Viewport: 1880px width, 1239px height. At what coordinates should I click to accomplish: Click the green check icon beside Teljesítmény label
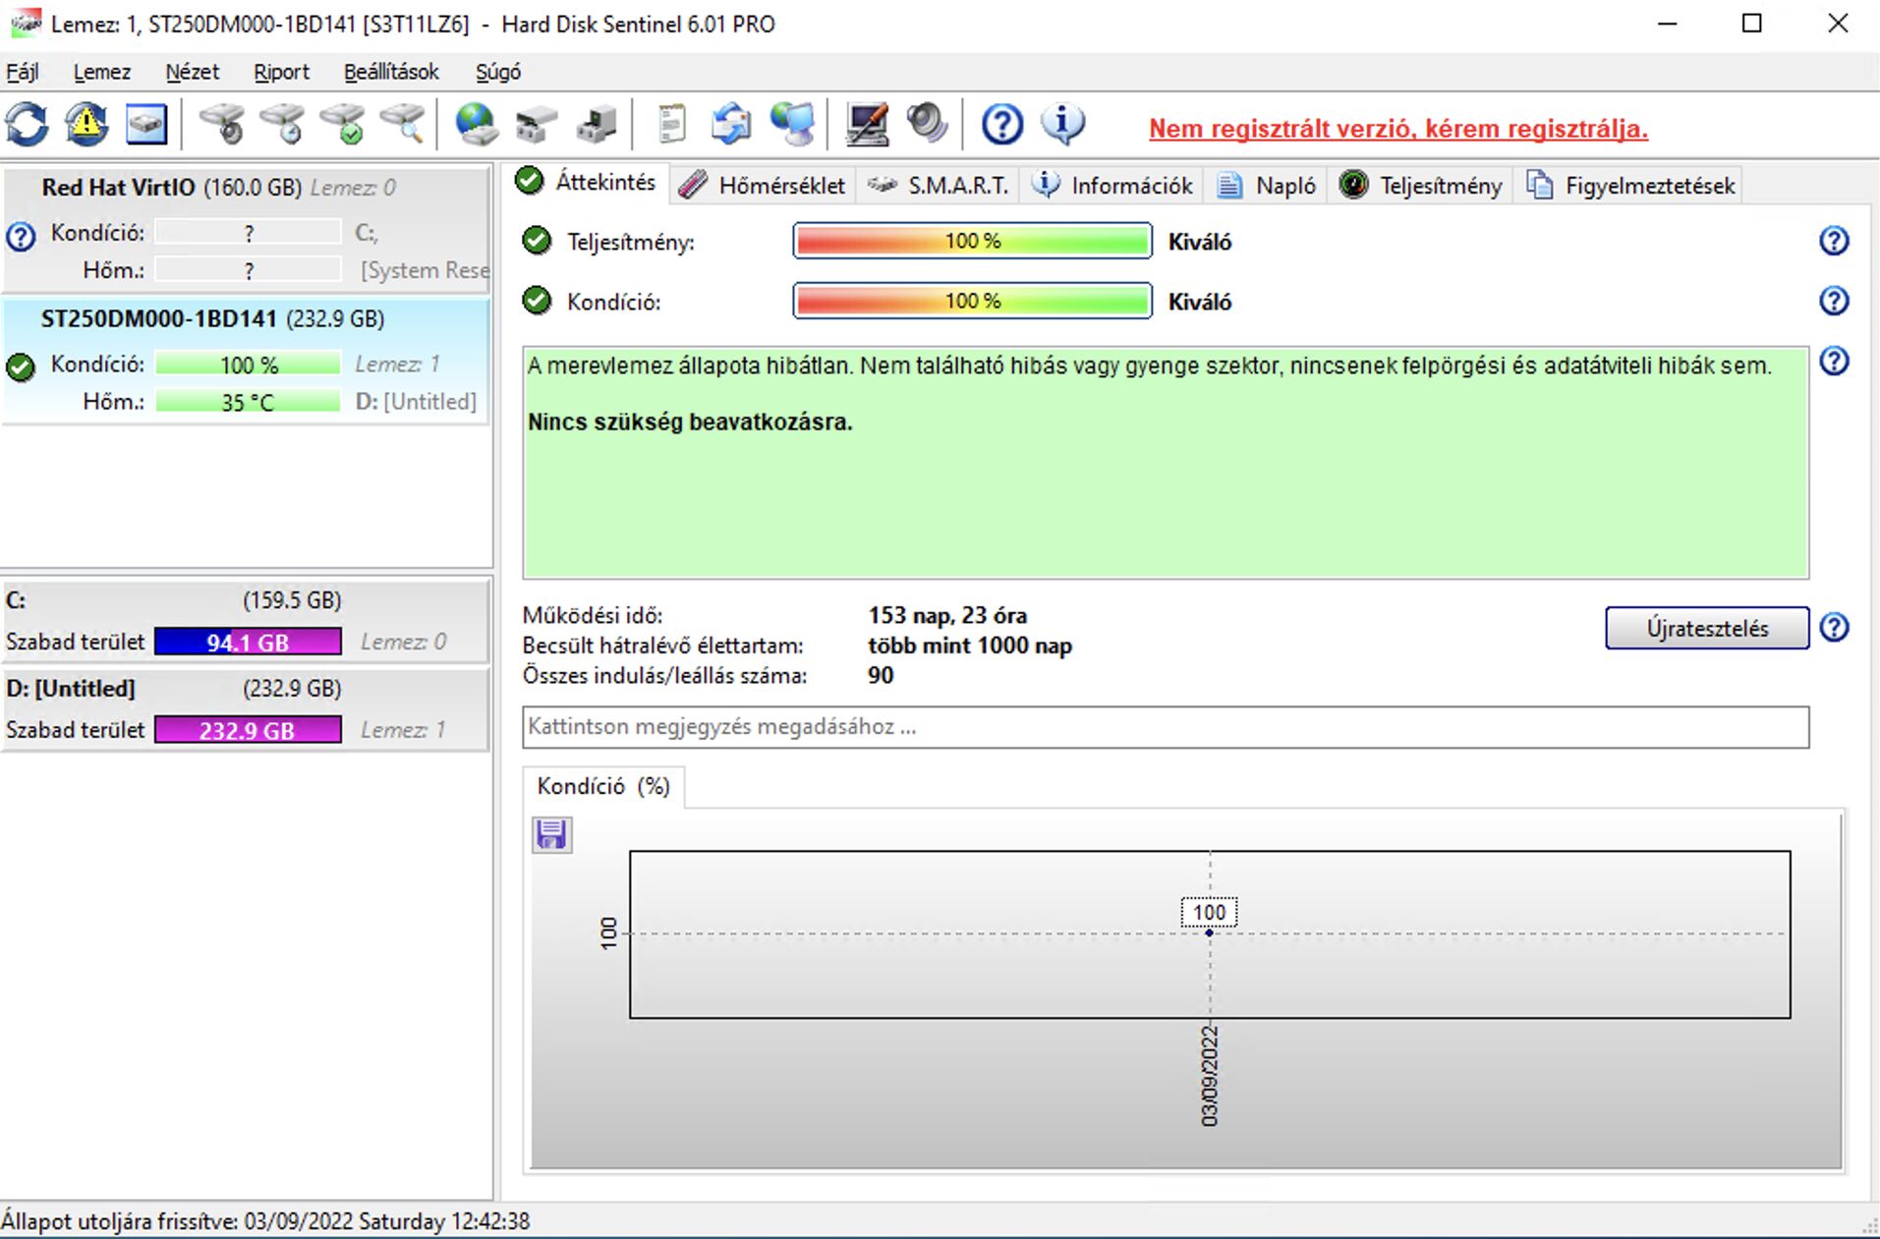[537, 241]
